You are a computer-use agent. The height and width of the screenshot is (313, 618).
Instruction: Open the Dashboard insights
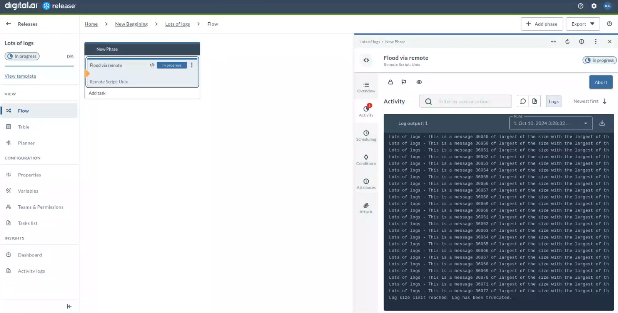39,255
